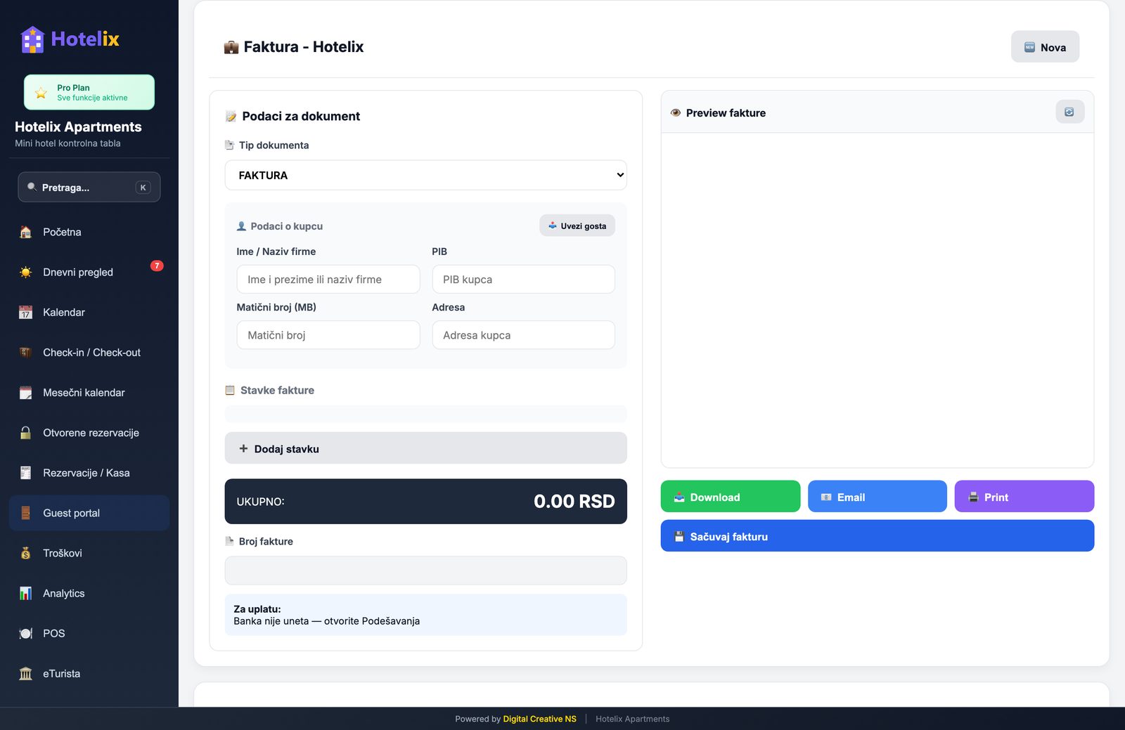Click the Banka nije uneta notice text
This screenshot has width=1125, height=730.
coord(326,621)
